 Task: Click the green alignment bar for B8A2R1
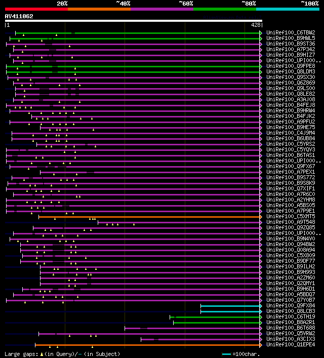[217, 323]
